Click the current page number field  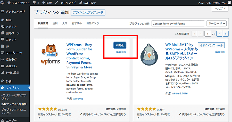tap(208, 34)
